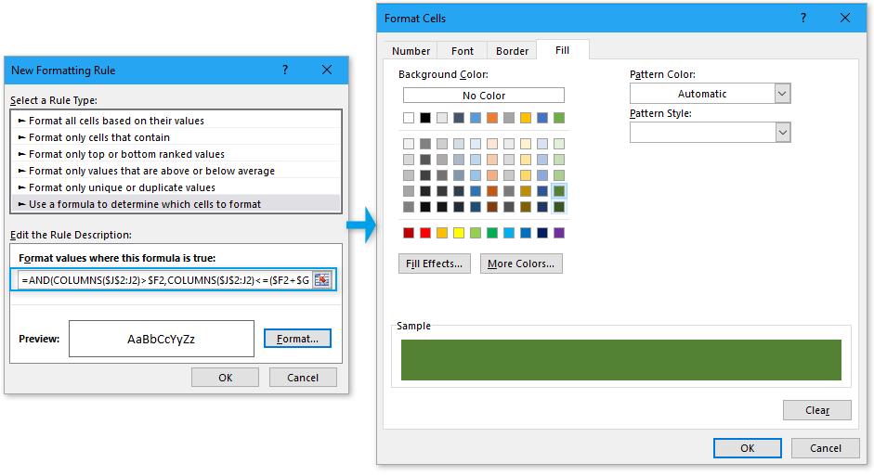Viewport: 874px width, 476px height.
Task: Open help in Format Cells dialog
Action: point(803,18)
